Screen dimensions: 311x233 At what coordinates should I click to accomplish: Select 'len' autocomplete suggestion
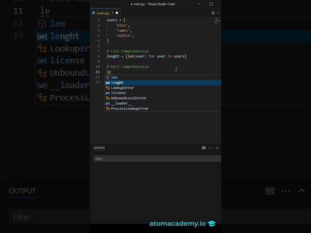click(163, 78)
